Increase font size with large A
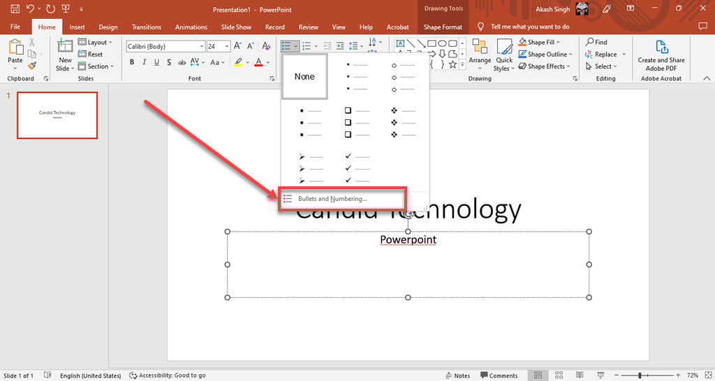This screenshot has height=381, width=715. pos(237,46)
